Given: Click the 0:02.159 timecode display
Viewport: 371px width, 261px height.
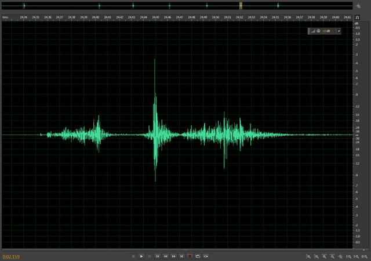Looking at the screenshot, I should pyautogui.click(x=11, y=257).
